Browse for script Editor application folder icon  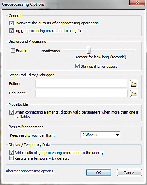click(x=134, y=84)
